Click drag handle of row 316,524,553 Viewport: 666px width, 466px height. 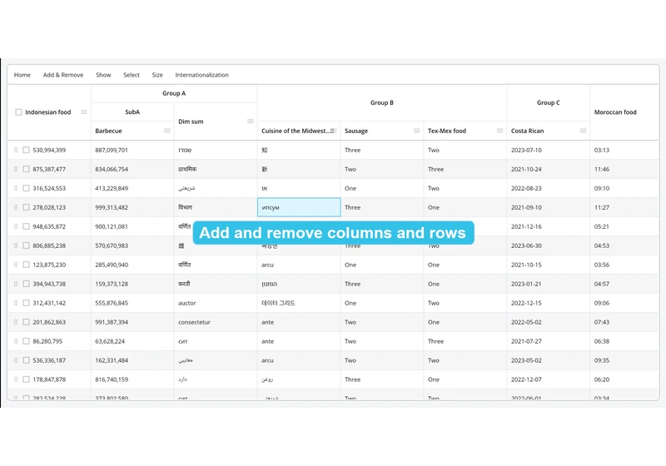16,188
